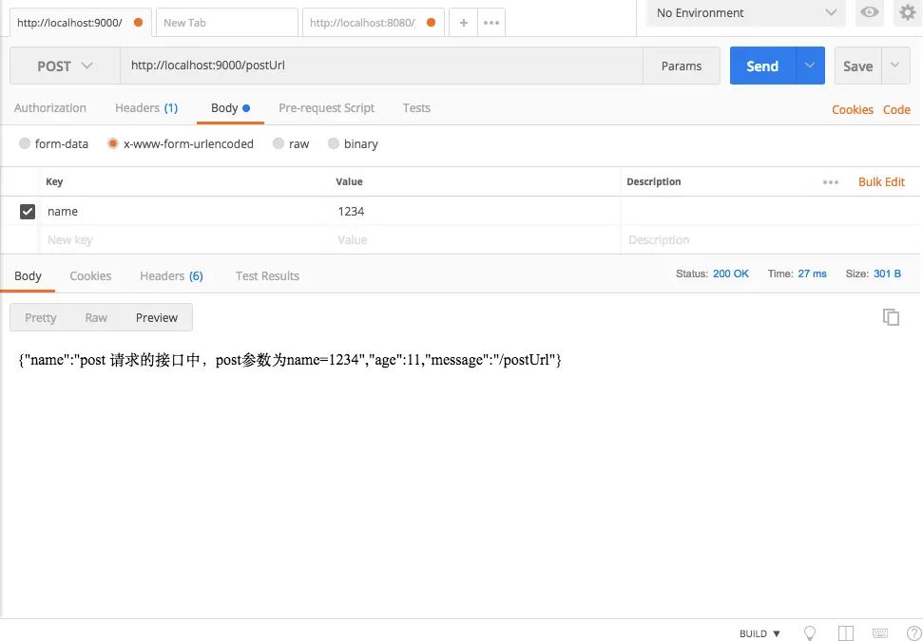
Task: Click the environment quick look eye icon
Action: (x=869, y=12)
